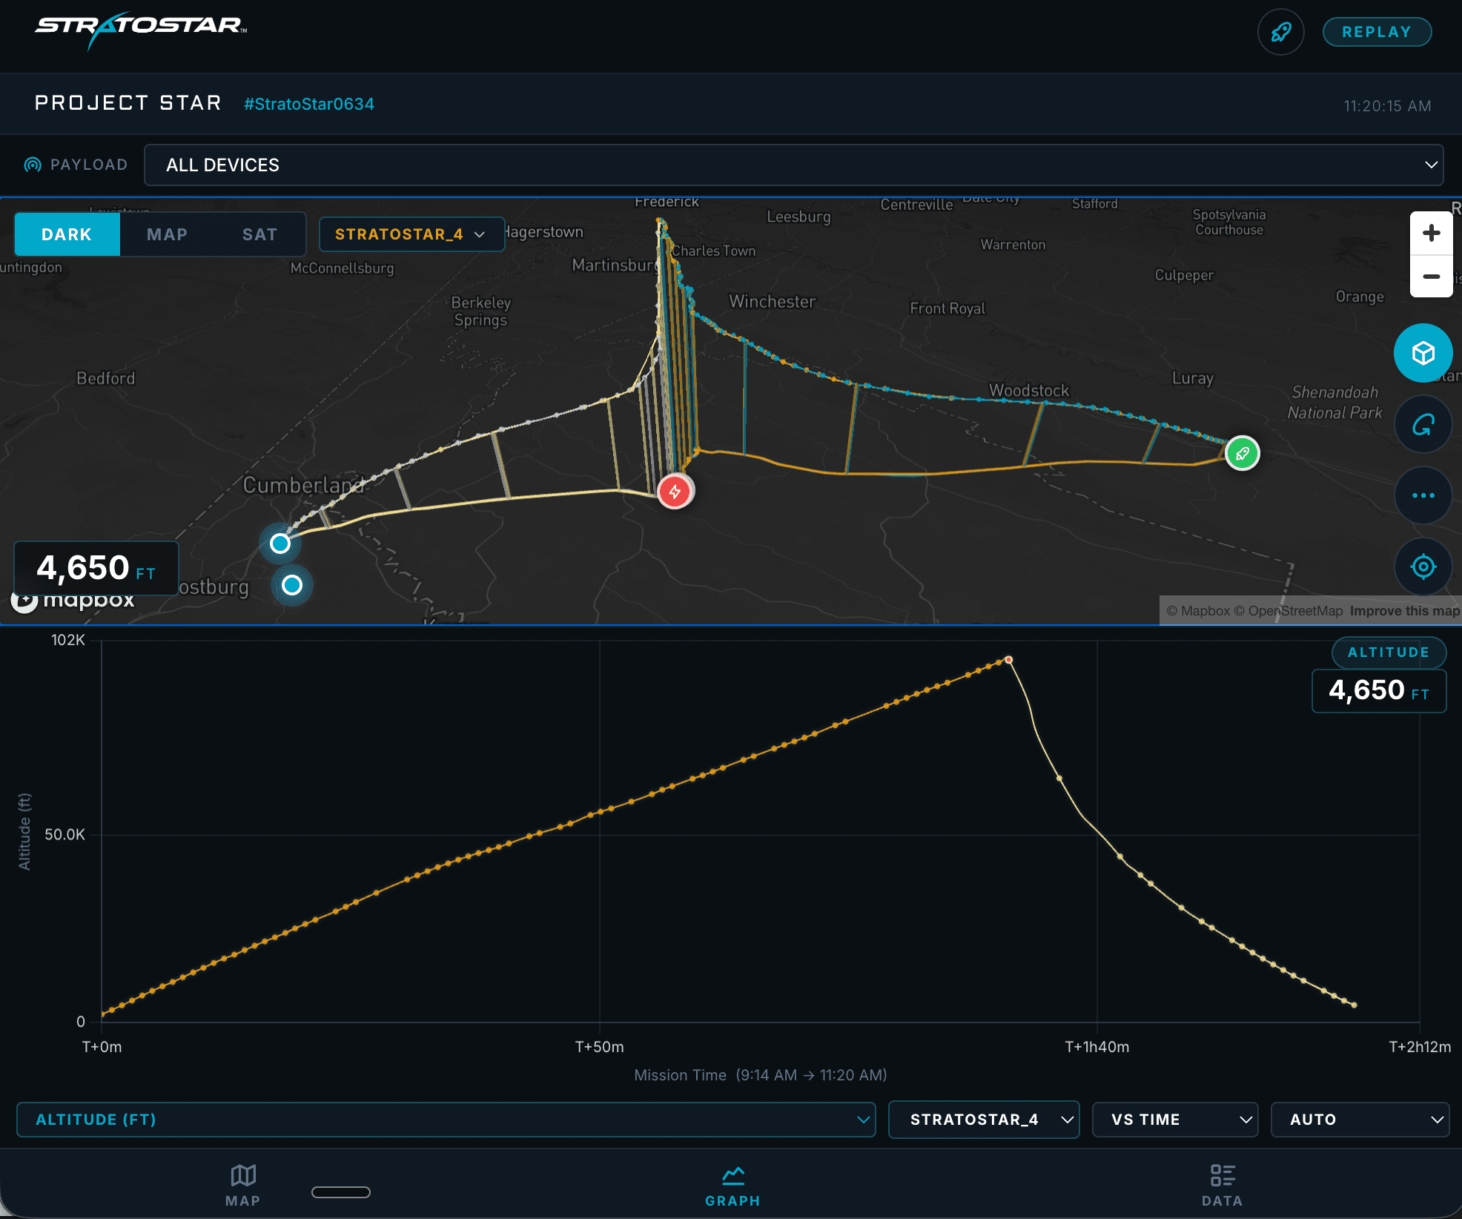Open the STRATOSTAR_4 map device dropdown
The height and width of the screenshot is (1219, 1462).
tap(411, 234)
